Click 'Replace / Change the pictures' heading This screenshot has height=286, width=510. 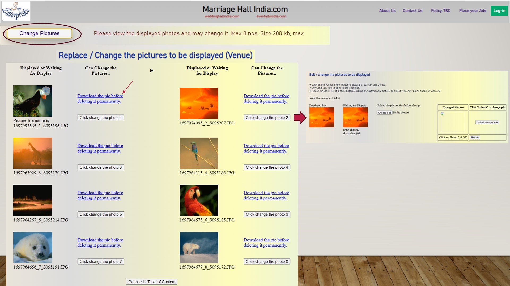(156, 55)
